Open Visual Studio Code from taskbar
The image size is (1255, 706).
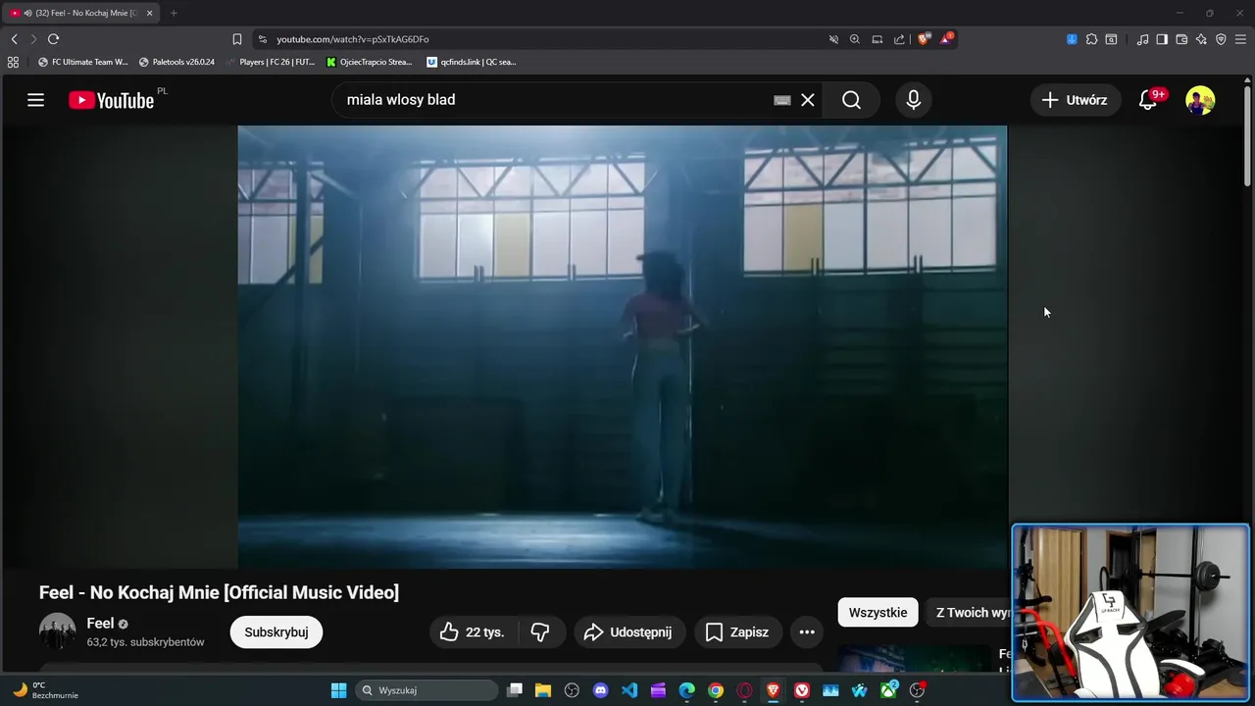(x=629, y=690)
